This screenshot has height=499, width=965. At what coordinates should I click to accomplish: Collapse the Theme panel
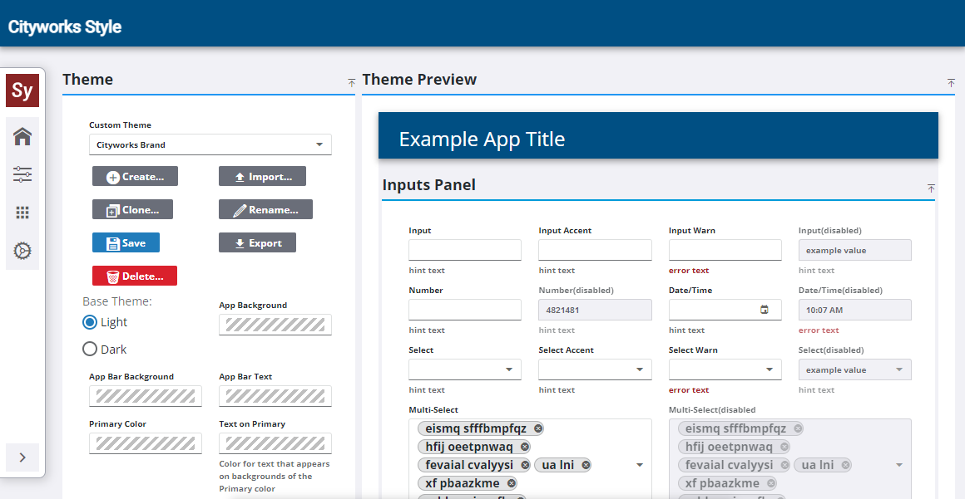point(351,82)
